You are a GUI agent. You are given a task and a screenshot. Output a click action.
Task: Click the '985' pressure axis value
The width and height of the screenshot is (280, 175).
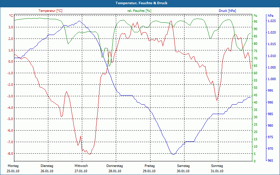point(271,114)
